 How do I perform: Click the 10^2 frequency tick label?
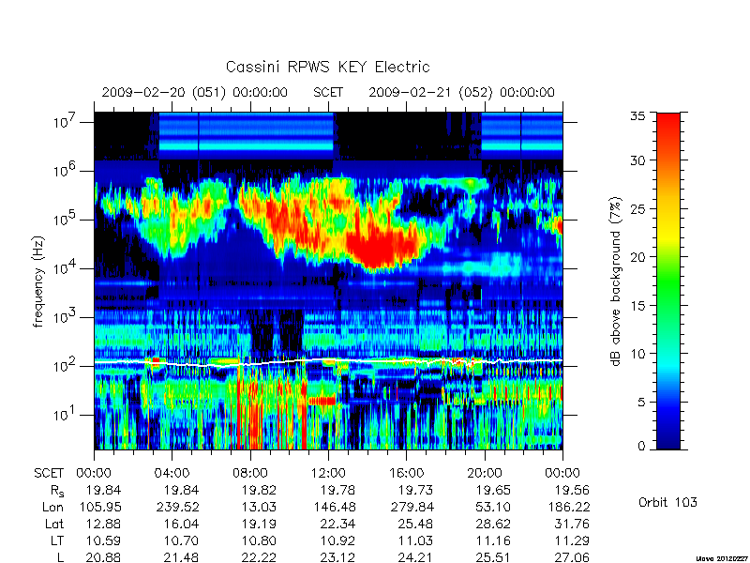(x=67, y=366)
